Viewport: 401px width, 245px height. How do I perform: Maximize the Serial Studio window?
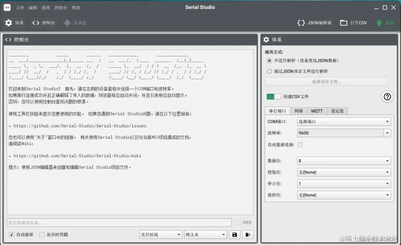[385, 8]
